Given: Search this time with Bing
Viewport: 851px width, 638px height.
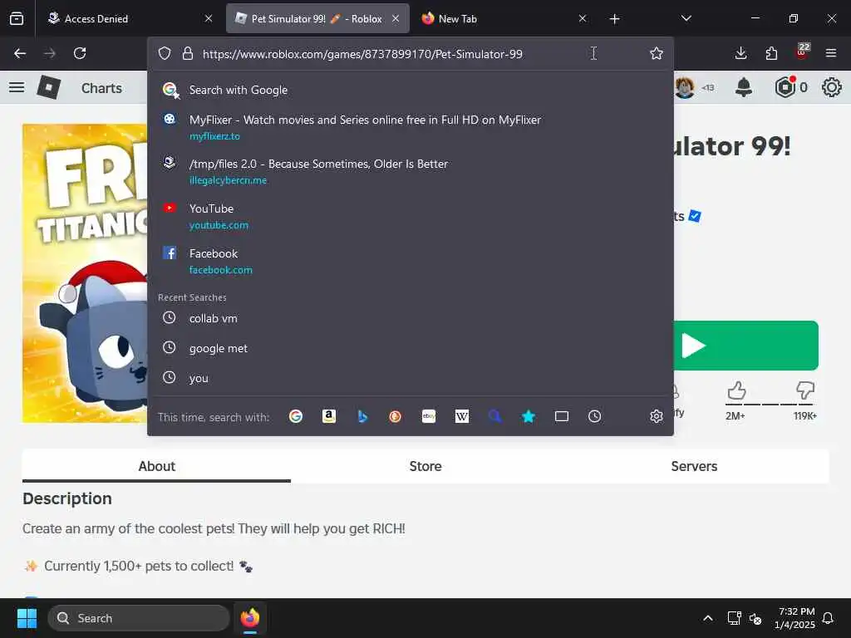Looking at the screenshot, I should click(362, 416).
